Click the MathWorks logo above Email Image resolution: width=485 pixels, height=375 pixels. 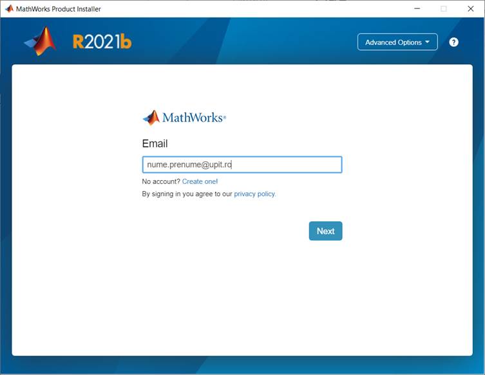coord(184,118)
